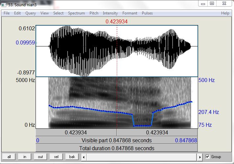Click the horizontal scrollbar track
The width and height of the screenshot is (234, 164).
tap(142, 157)
